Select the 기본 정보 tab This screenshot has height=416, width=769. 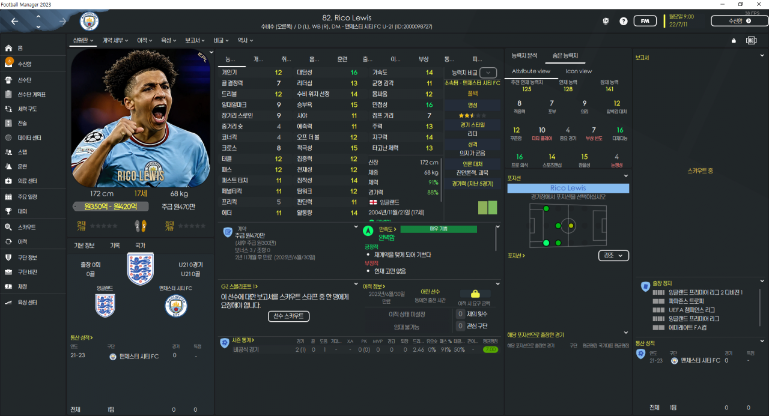coord(84,246)
